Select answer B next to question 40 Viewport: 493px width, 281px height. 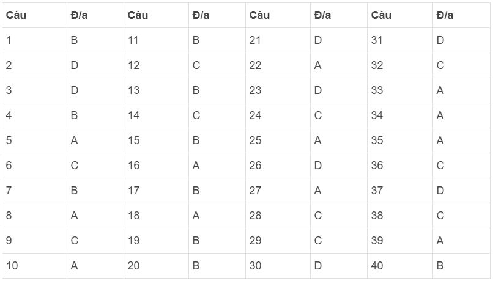tap(440, 266)
